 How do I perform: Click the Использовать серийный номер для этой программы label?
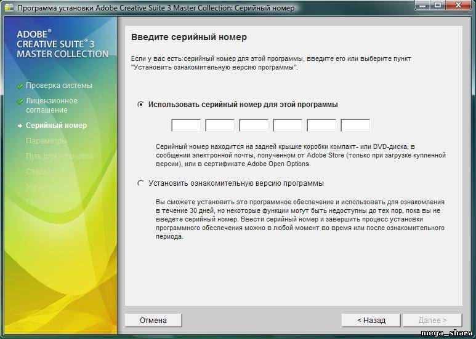pos(243,105)
